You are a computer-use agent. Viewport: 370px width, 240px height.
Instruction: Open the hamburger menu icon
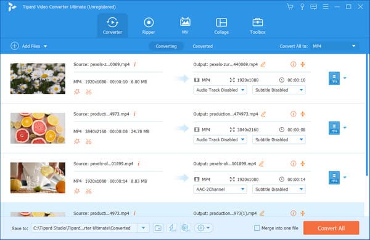click(x=326, y=7)
